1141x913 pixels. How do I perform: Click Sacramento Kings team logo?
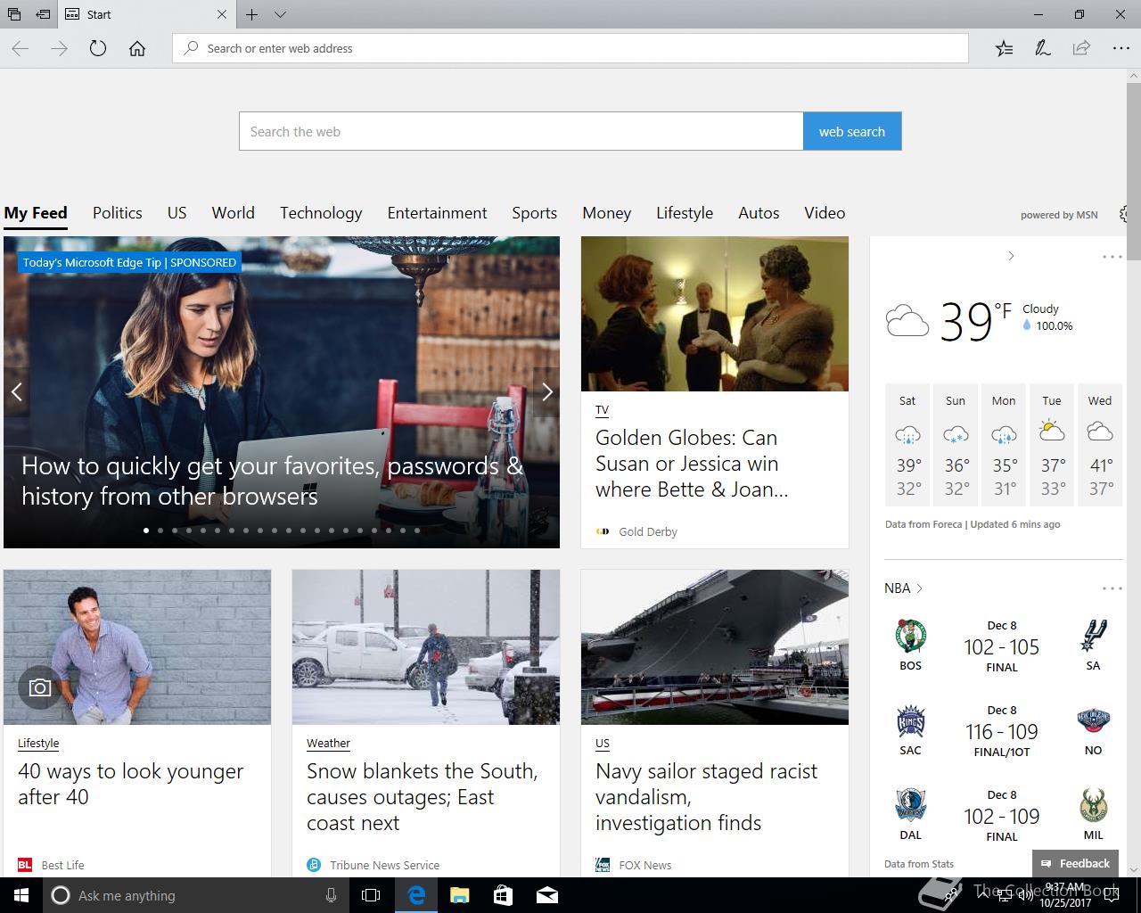(x=910, y=721)
